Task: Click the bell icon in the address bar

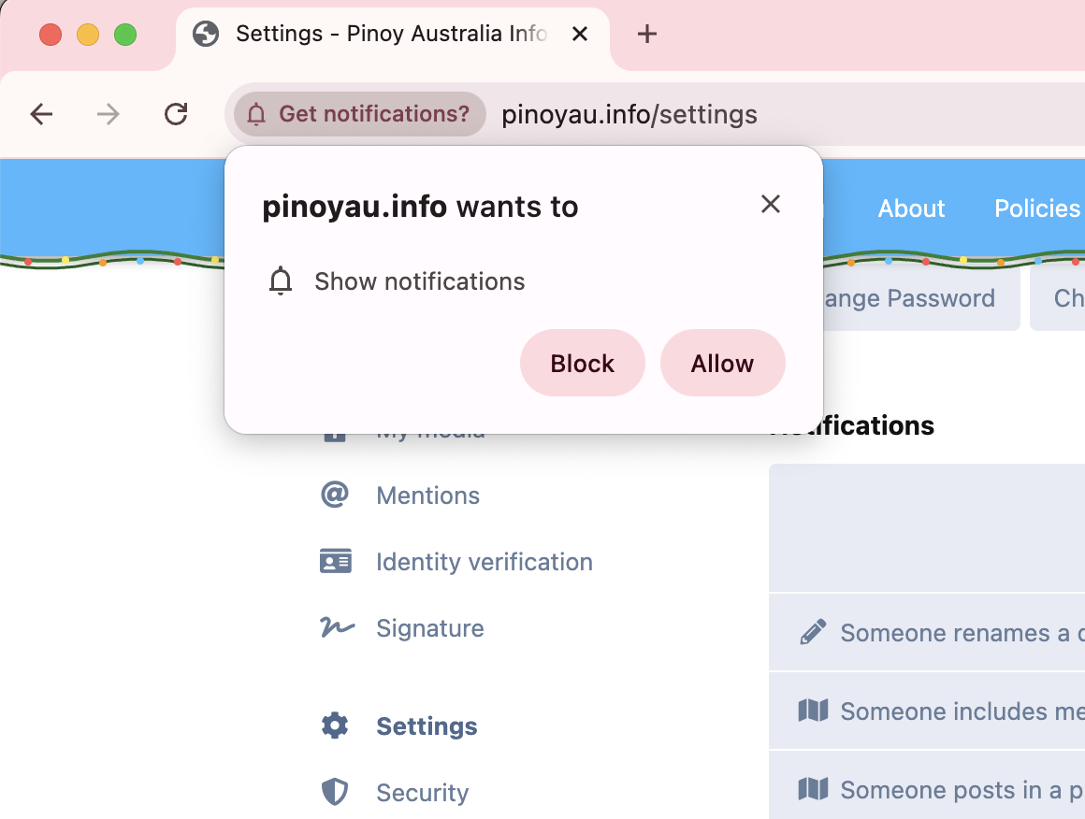Action: [256, 114]
